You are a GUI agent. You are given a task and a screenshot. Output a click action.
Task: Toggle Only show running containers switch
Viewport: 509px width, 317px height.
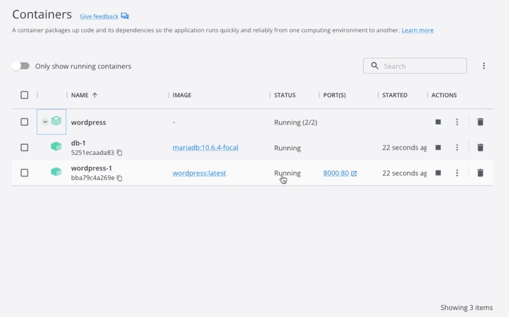[x=21, y=66]
